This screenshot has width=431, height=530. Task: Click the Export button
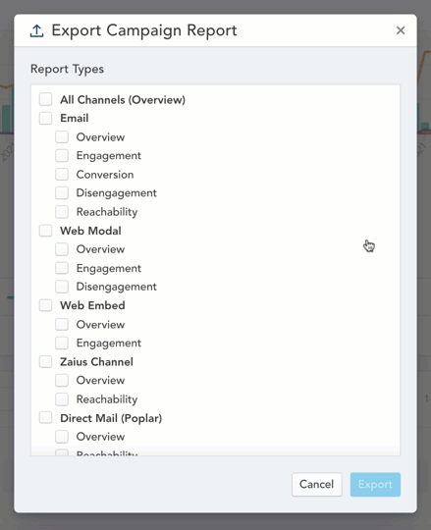pyautogui.click(x=375, y=484)
